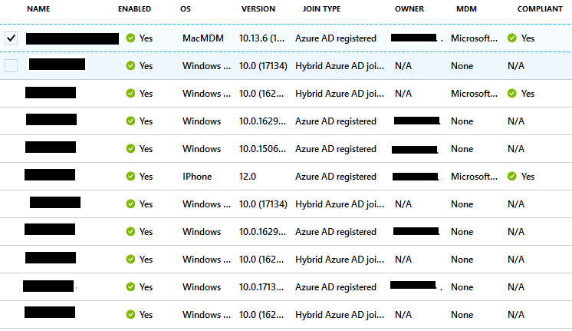
Task: Sort the table by the NAME column header
Action: pos(38,9)
